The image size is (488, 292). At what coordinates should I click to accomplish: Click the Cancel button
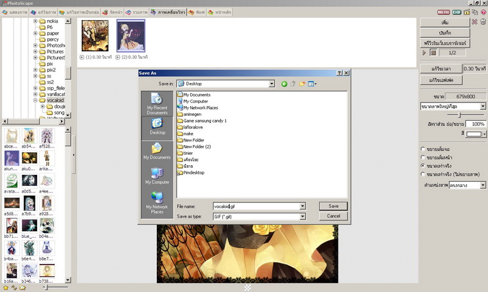click(x=333, y=216)
